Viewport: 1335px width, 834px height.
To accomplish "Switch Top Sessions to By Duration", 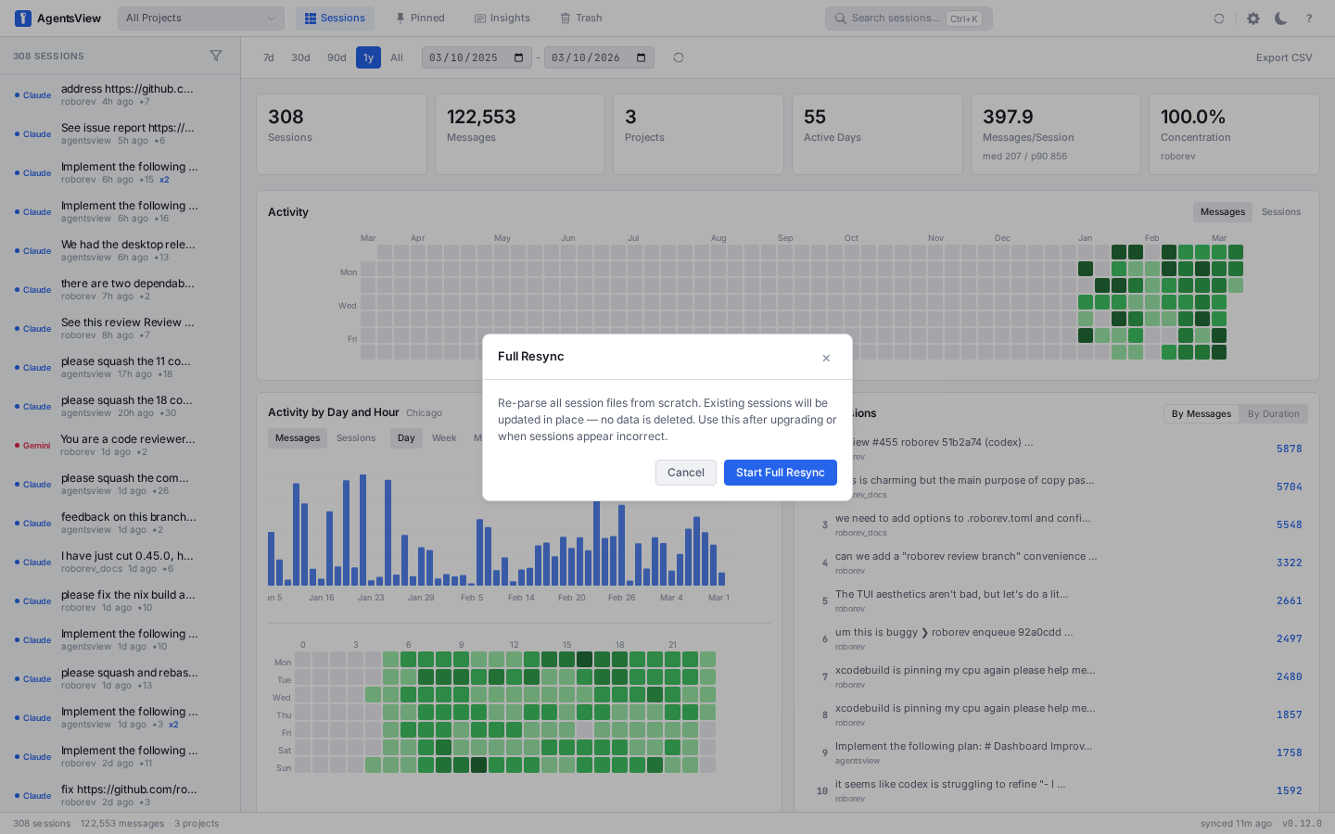I will 1273,413.
